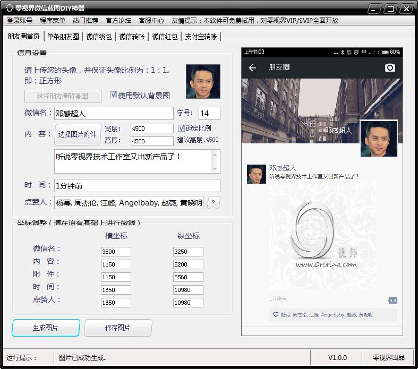Click the profile avatar on cover photo
The height and width of the screenshot is (369, 418).
click(x=379, y=139)
